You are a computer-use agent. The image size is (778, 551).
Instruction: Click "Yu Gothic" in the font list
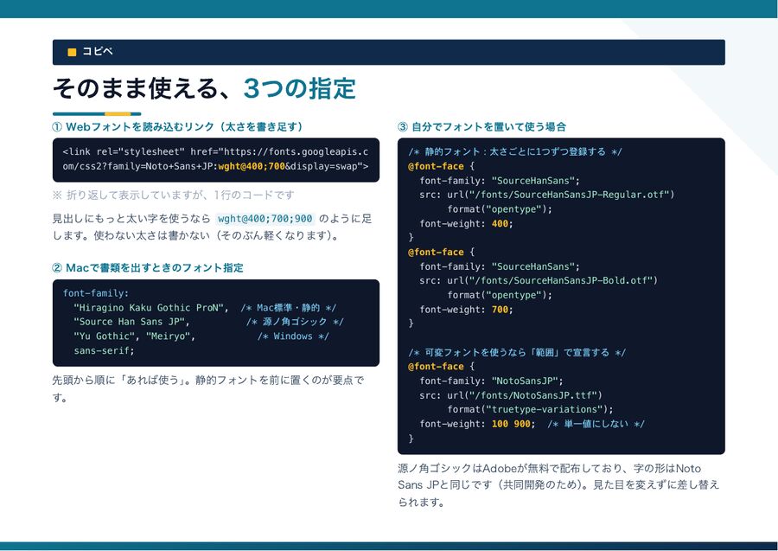click(x=106, y=336)
